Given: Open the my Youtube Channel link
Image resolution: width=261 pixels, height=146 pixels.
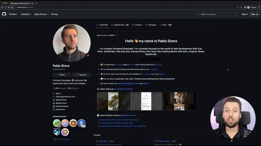Looking at the screenshot, I should (x=123, y=89).
